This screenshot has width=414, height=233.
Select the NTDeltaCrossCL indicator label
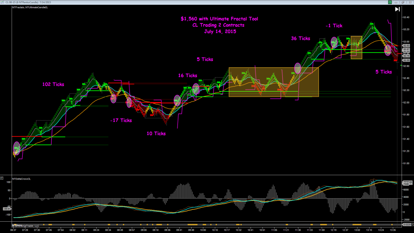tap(21, 179)
